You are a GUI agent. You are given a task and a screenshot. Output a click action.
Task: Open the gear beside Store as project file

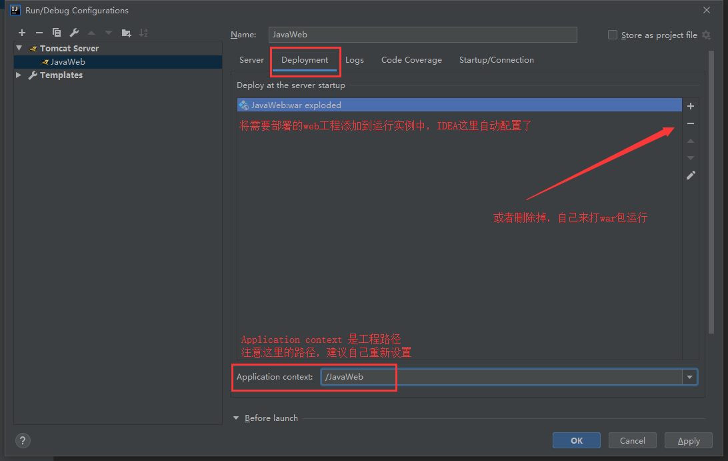(706, 35)
